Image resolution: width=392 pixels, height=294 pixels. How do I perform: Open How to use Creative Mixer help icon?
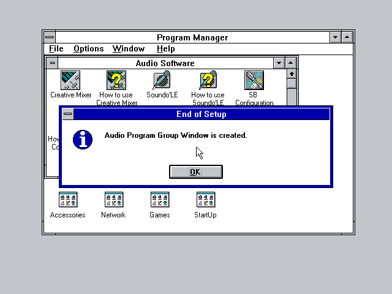pos(116,80)
